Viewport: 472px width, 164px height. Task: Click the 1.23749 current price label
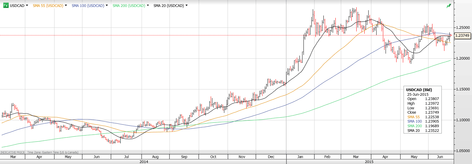pos(462,35)
